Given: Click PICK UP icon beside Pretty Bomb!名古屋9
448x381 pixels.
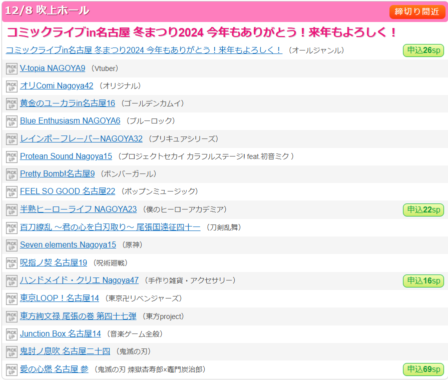Looking at the screenshot, I should coord(12,174).
